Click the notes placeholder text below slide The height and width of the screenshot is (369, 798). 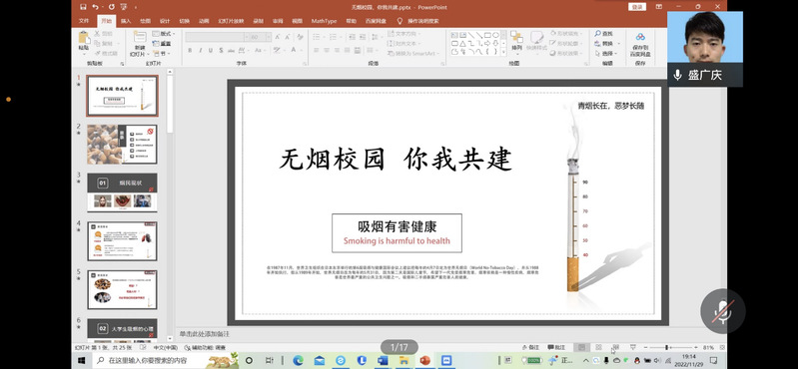205,334
